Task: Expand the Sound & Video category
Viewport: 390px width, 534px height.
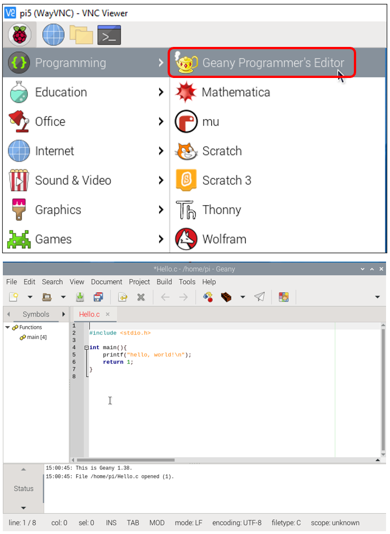Action: coord(86,180)
